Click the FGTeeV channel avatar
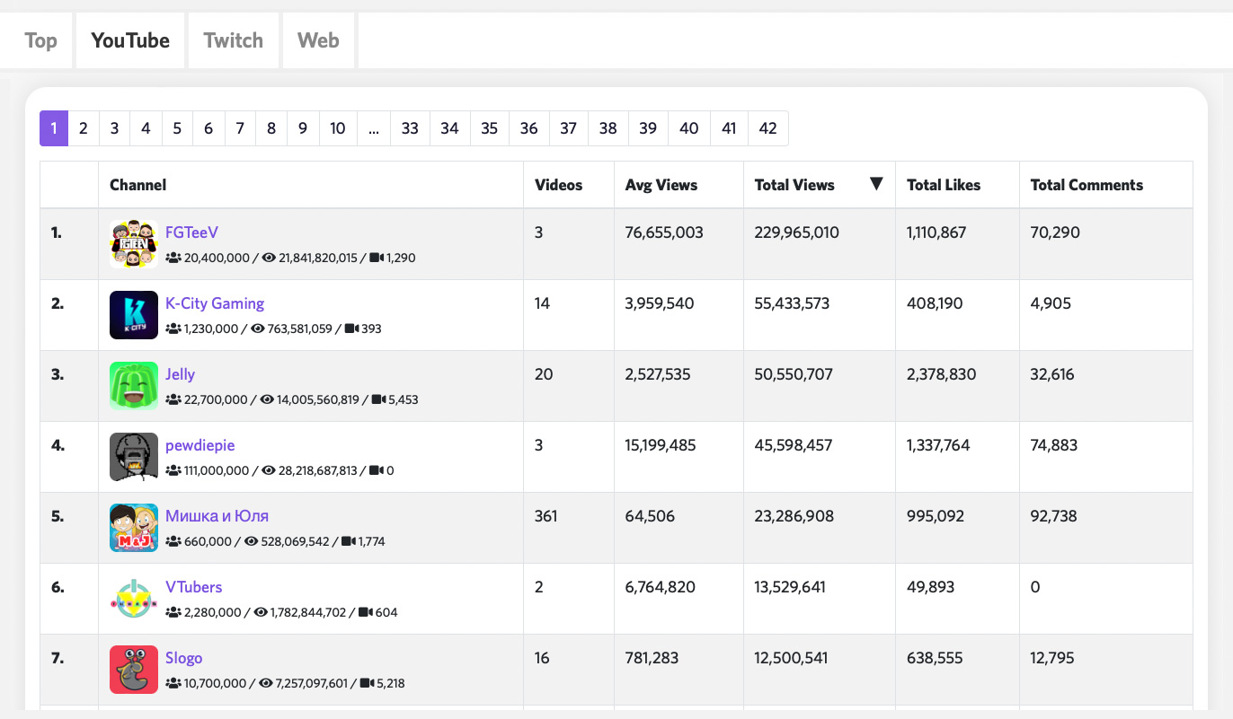Viewport: 1233px width, 719px height. tap(133, 243)
